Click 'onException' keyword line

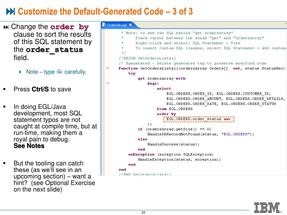click(171, 155)
